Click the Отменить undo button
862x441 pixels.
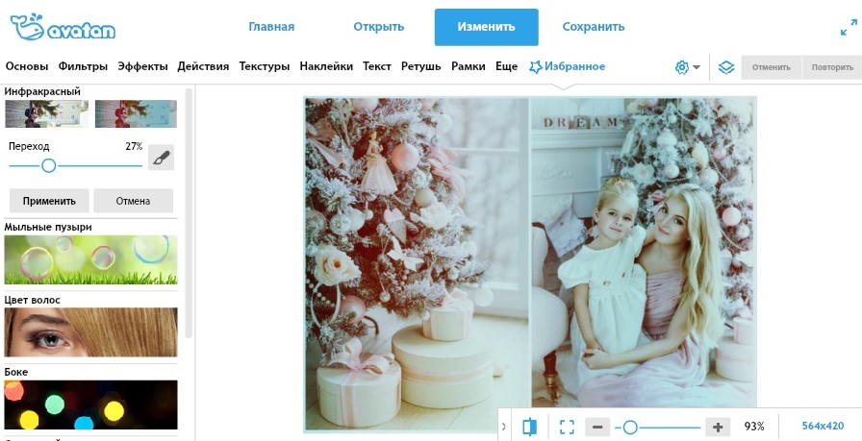[x=772, y=67]
